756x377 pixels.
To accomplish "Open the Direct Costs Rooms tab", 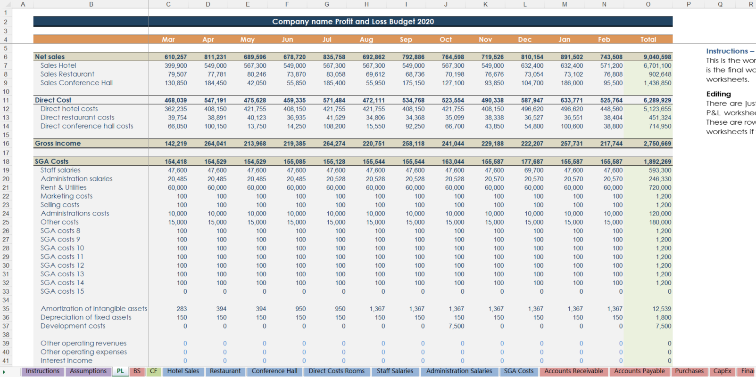I will point(336,371).
